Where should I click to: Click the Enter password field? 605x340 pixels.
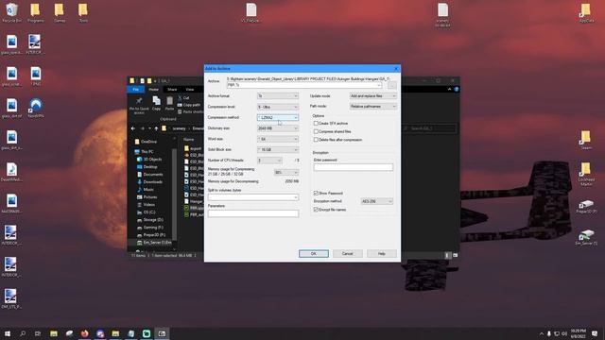point(354,167)
